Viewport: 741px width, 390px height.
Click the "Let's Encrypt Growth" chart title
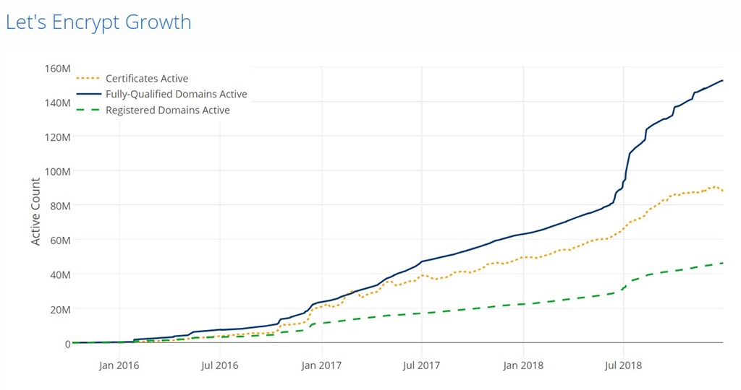pos(98,22)
